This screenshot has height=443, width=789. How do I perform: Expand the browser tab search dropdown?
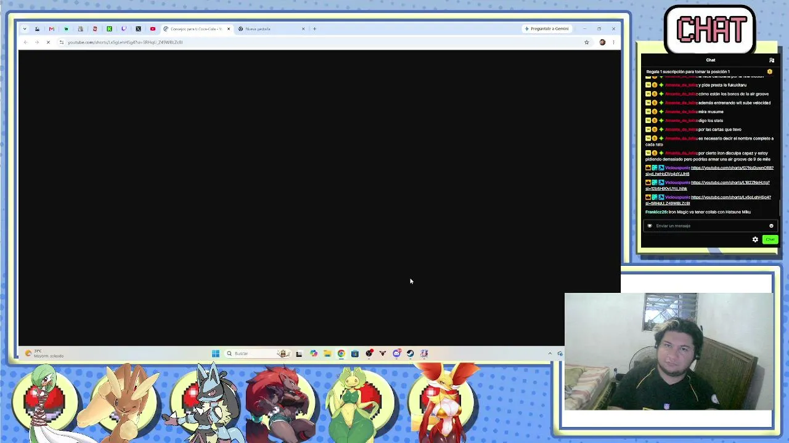pyautogui.click(x=24, y=29)
